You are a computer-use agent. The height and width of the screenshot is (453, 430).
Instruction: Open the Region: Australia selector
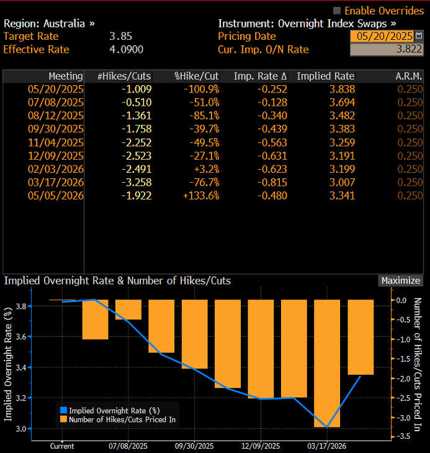pyautogui.click(x=50, y=23)
